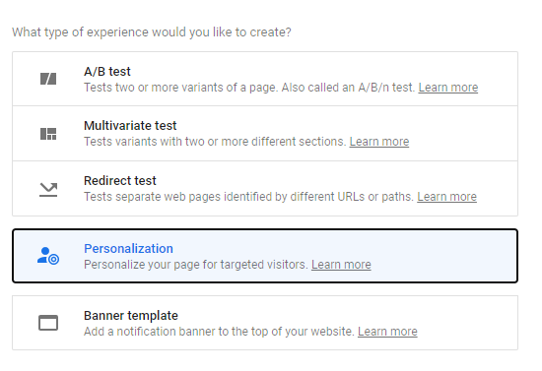
Task: Click the Redirect test arrow icon
Action: point(48,190)
